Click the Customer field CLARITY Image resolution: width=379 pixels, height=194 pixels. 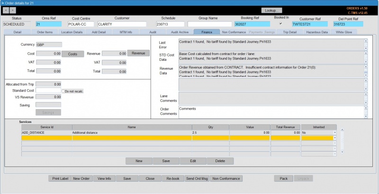click(x=122, y=24)
